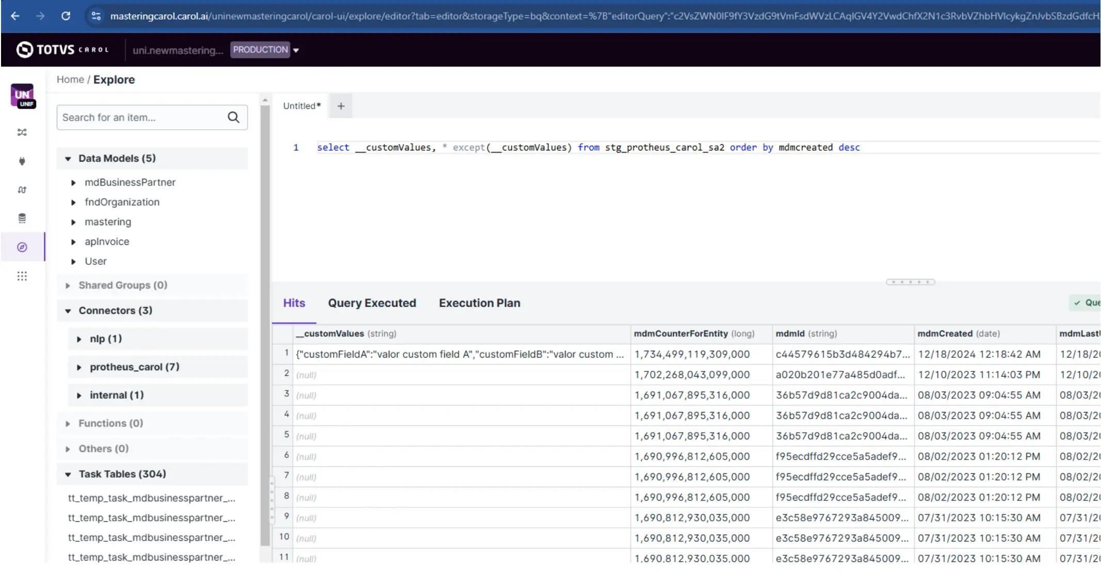Expand User data model
Viewport: 1101px width, 578px height.
pyautogui.click(x=73, y=262)
